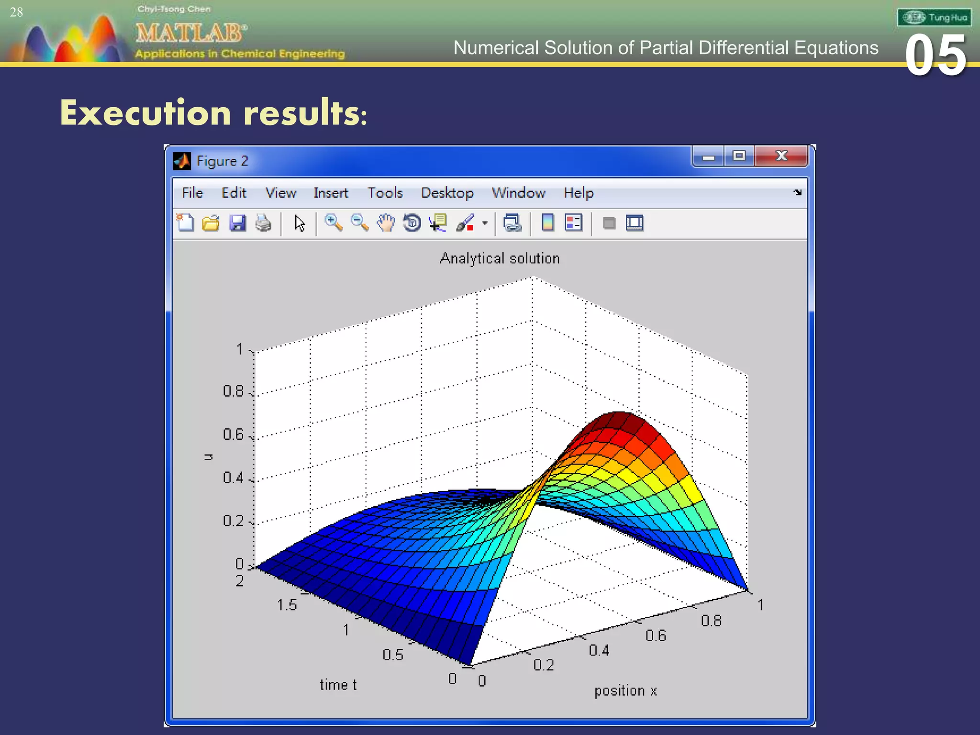Open the Tools menu

pos(385,193)
